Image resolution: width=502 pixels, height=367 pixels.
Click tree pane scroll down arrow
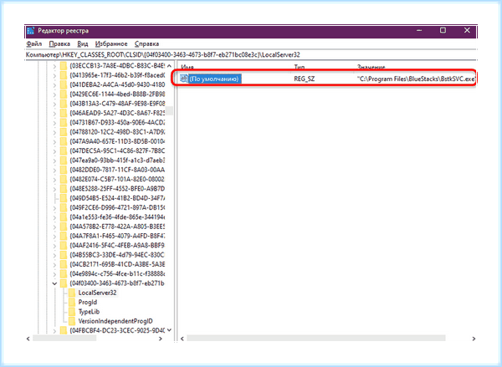(169, 330)
